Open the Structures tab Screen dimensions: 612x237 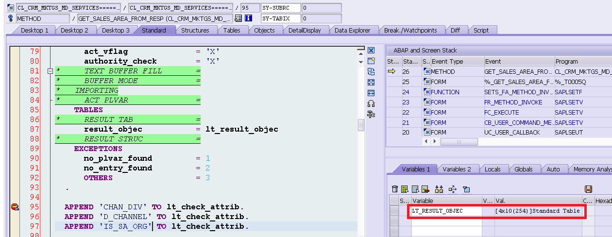point(195,30)
